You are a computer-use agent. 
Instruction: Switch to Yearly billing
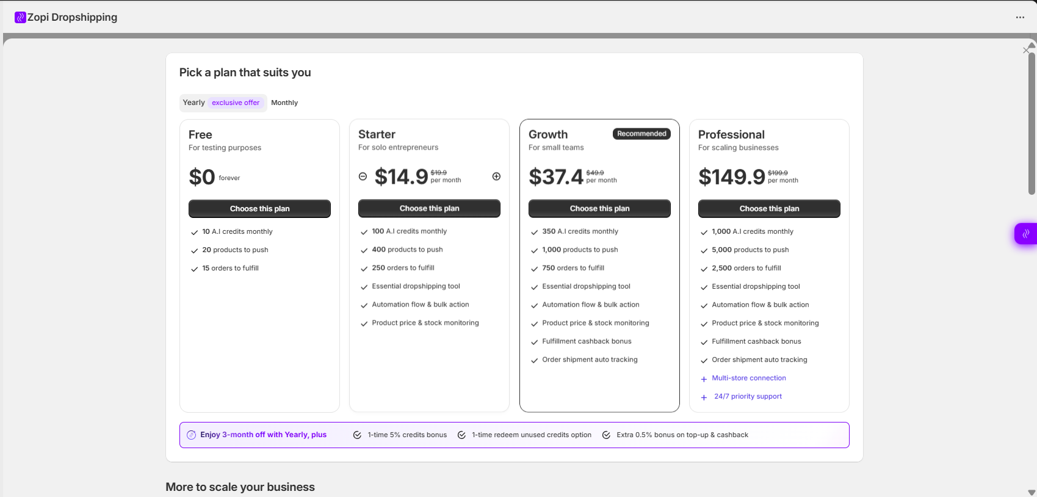coord(194,103)
